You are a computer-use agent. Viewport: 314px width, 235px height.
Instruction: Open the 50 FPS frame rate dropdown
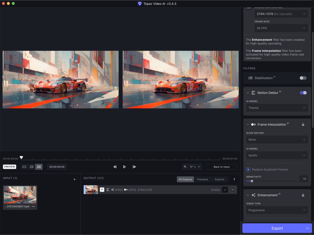[281, 28]
